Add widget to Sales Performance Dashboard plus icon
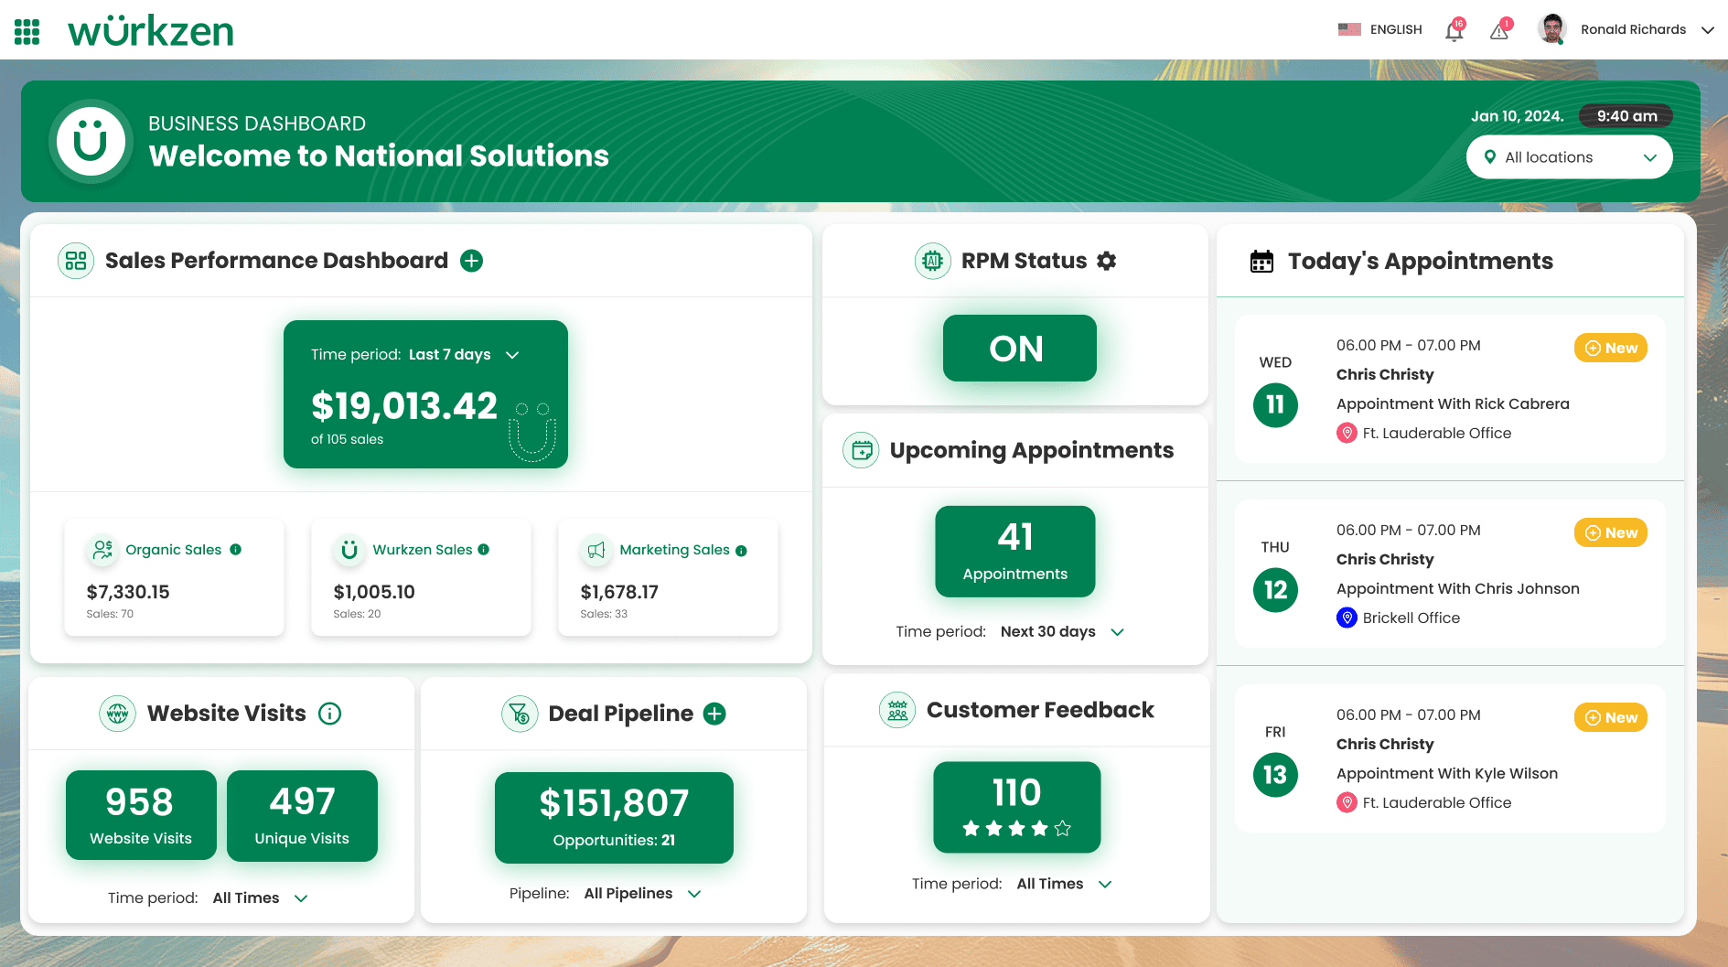Image resolution: width=1728 pixels, height=967 pixels. [x=471, y=261]
